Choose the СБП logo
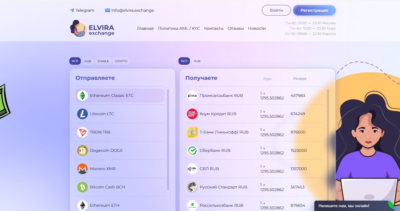Screen dimensions: 400x211 coord(192,169)
